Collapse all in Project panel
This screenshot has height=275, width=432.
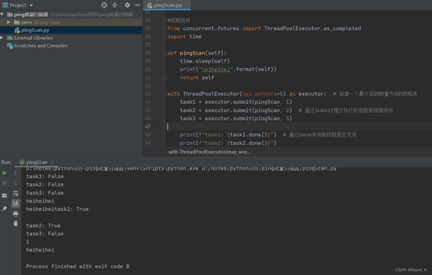coord(115,5)
